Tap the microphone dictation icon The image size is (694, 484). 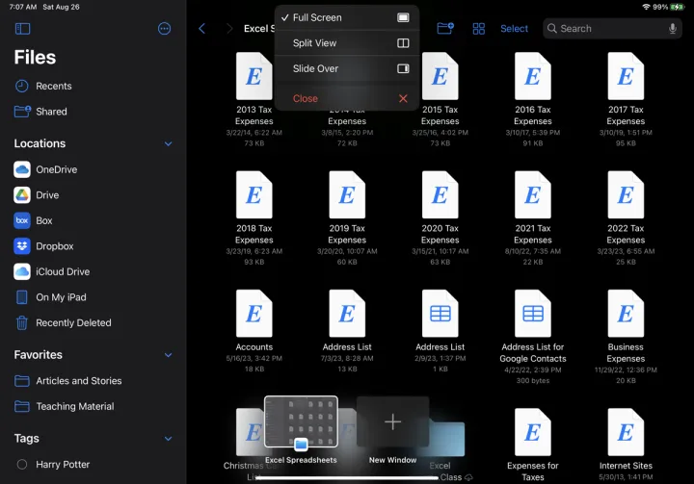[672, 29]
